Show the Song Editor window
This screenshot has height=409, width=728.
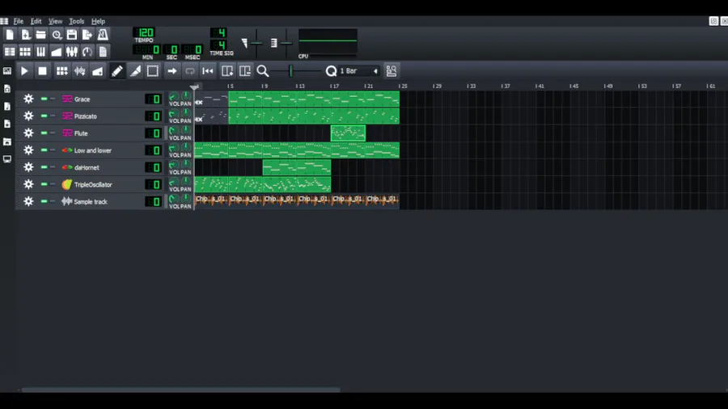(10, 52)
